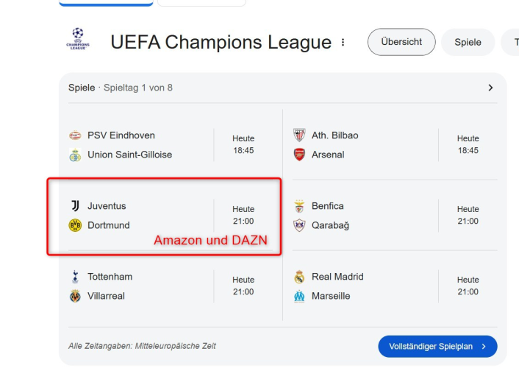519x368 pixels.
Task: Click the Spieltag 1 von 8 header
Action: [x=138, y=88]
